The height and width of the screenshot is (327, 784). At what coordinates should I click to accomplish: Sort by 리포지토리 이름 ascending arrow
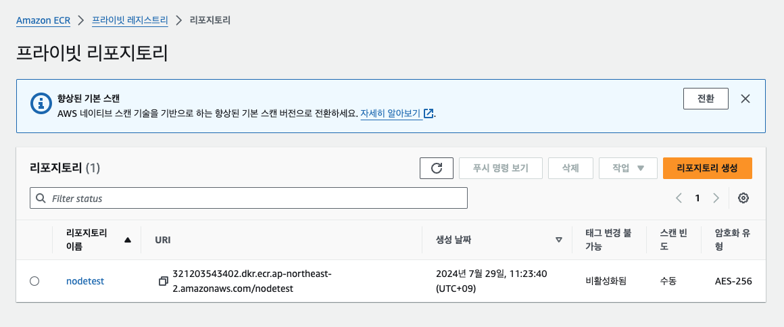pyautogui.click(x=128, y=240)
